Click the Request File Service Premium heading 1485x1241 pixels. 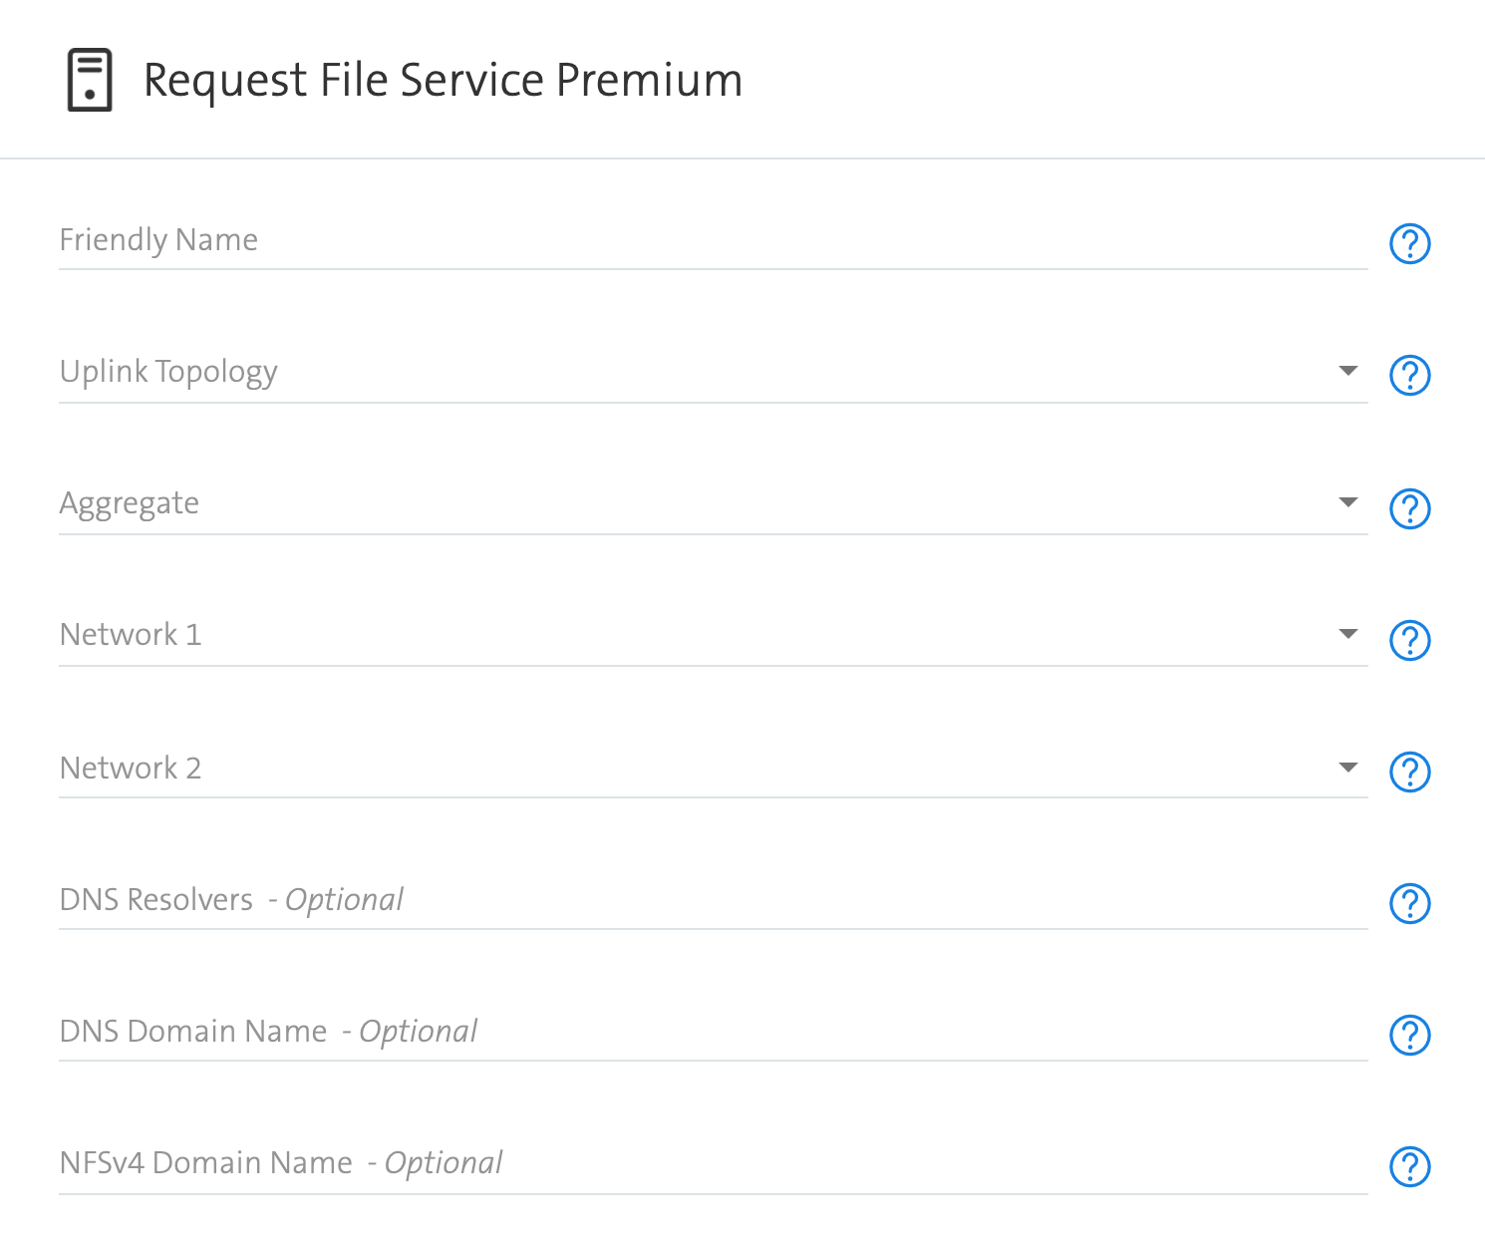[x=444, y=80]
